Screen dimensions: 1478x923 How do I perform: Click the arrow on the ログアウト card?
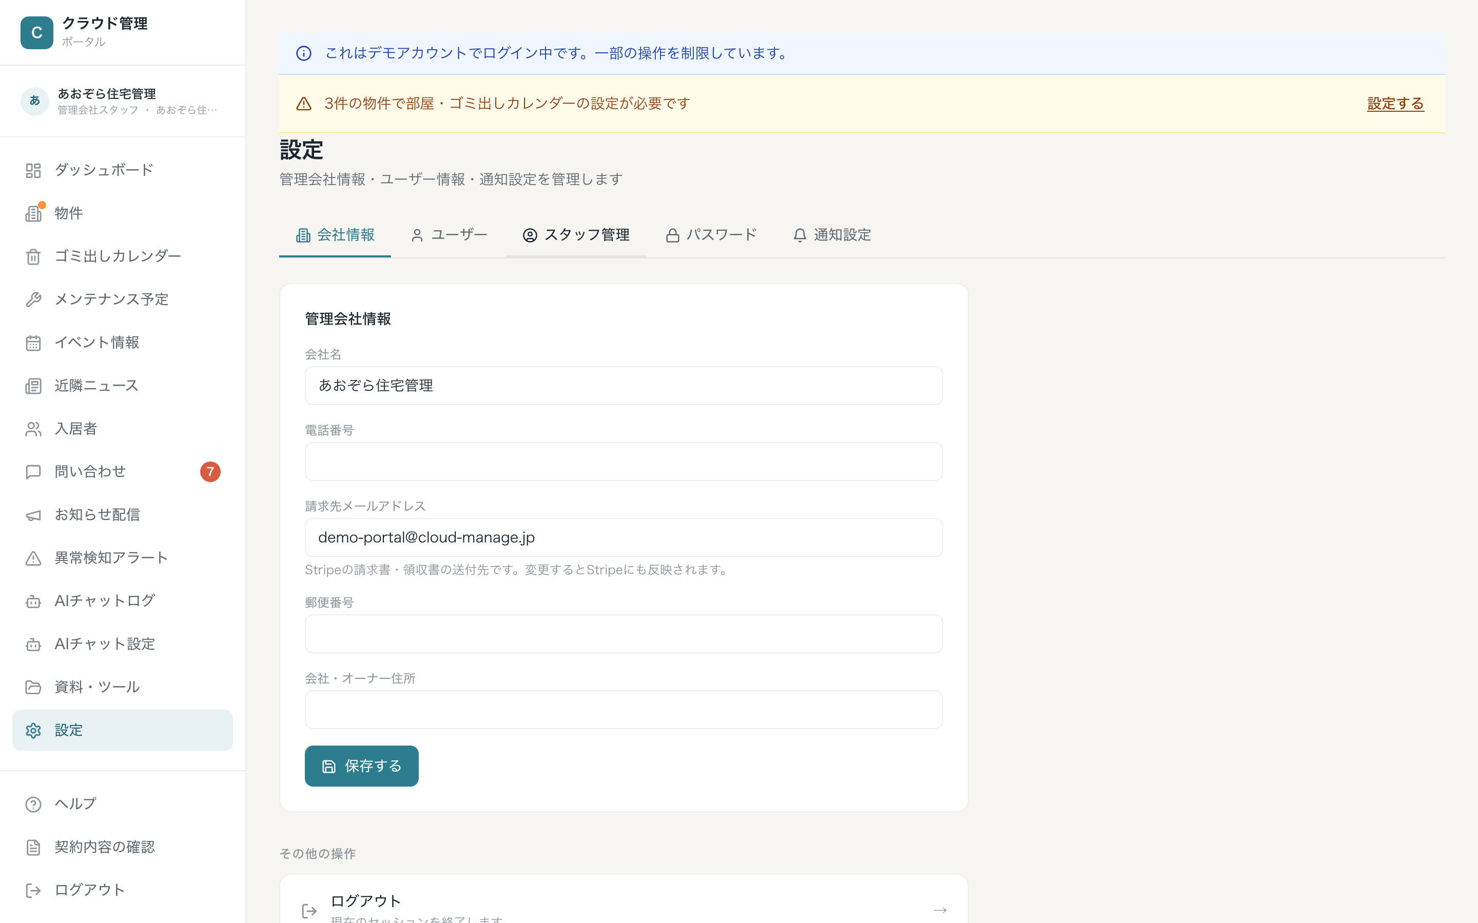(x=940, y=910)
